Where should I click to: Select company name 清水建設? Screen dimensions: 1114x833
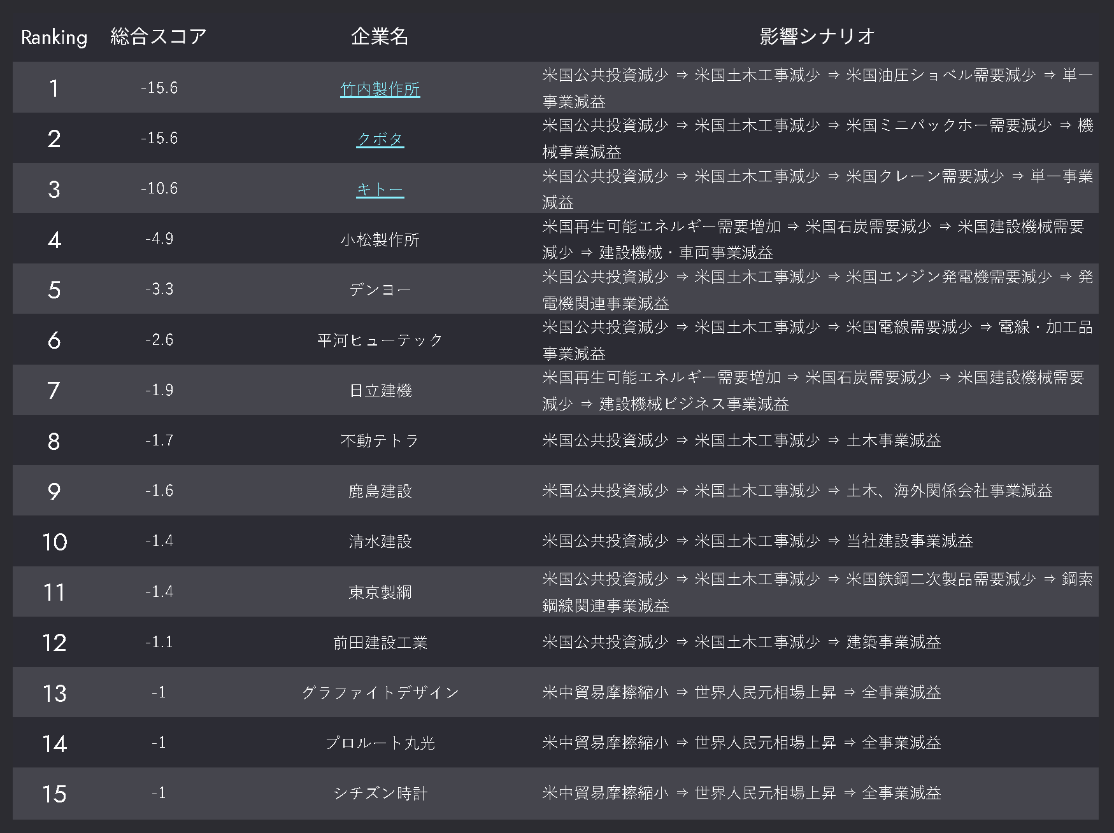(x=380, y=542)
